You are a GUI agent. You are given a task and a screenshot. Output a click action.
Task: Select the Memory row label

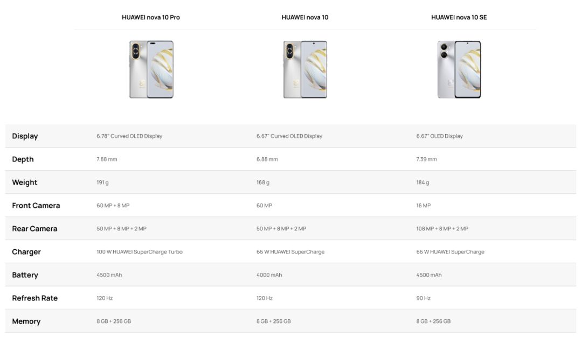(26, 321)
